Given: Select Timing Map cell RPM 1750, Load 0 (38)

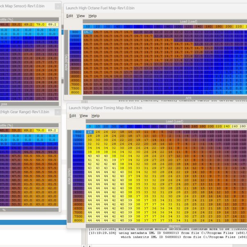Looking at the screenshot, I should coord(90,152).
